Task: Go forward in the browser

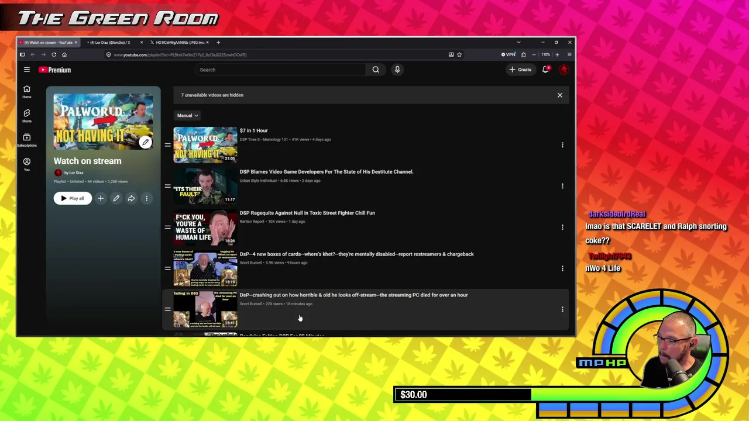Action: (x=43, y=54)
